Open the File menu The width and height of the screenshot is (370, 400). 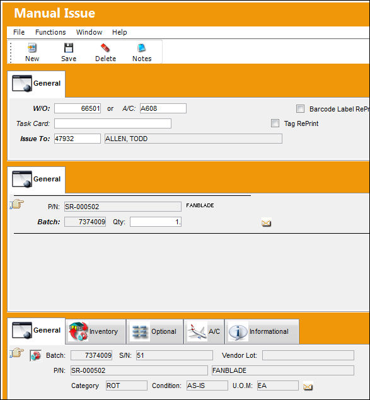click(x=19, y=32)
